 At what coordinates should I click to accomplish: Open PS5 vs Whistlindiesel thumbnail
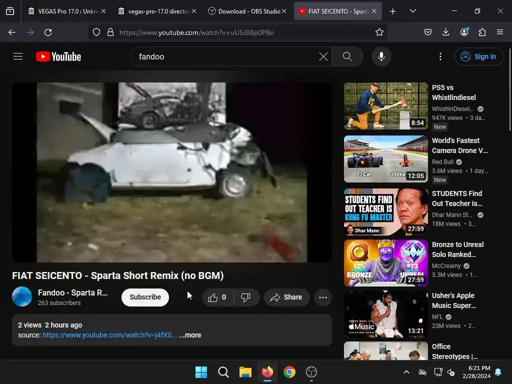point(385,106)
